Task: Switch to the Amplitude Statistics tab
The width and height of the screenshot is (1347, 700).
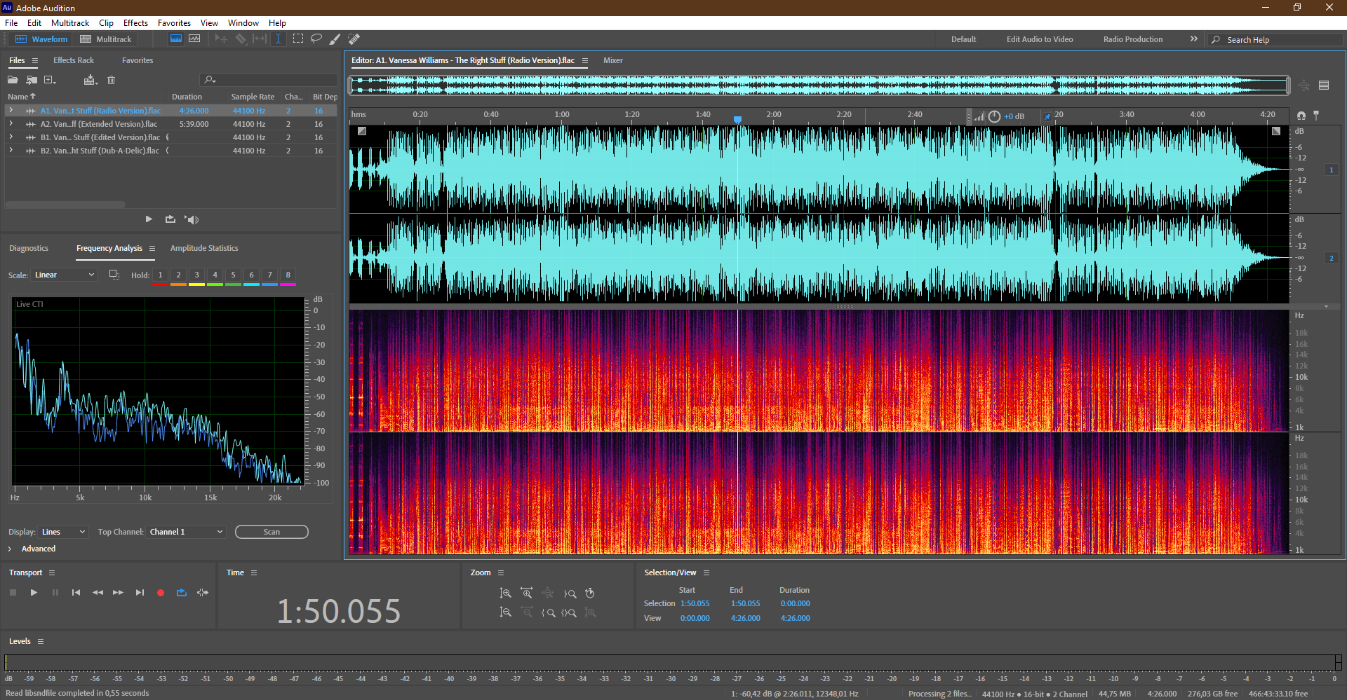Action: pos(204,248)
